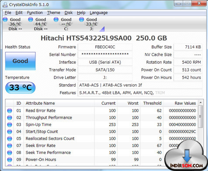The height and width of the screenshot is (171, 208).
Task: Click the Reallocated Sectors Count status icon
Action: pos(10,139)
